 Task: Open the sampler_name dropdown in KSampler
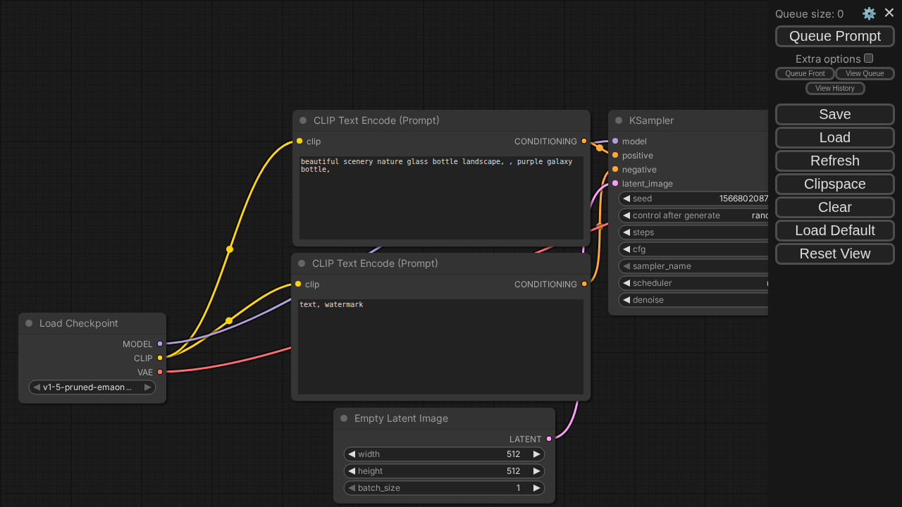pyautogui.click(x=694, y=266)
